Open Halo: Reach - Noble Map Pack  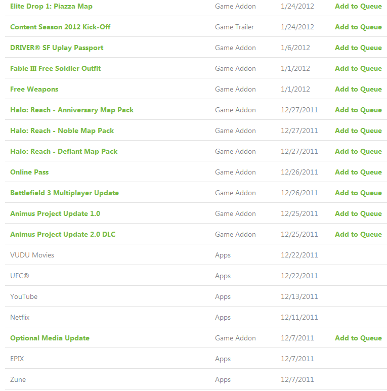(62, 131)
